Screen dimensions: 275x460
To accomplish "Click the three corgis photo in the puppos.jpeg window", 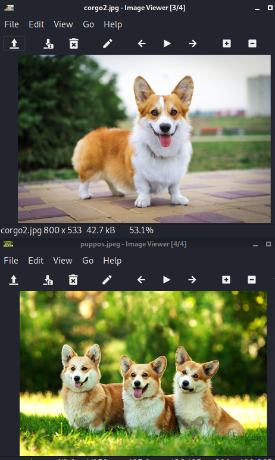I will click(x=143, y=373).
